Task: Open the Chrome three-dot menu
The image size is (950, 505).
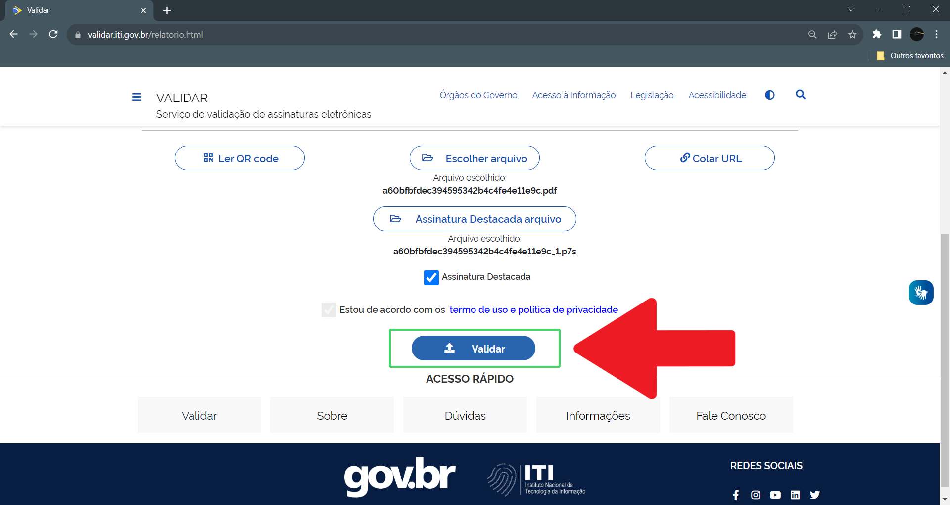Action: (936, 35)
